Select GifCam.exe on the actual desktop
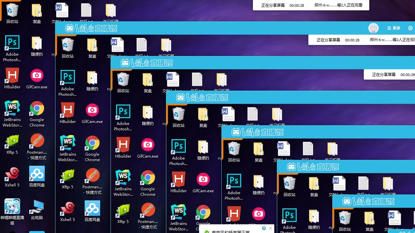 point(37,79)
